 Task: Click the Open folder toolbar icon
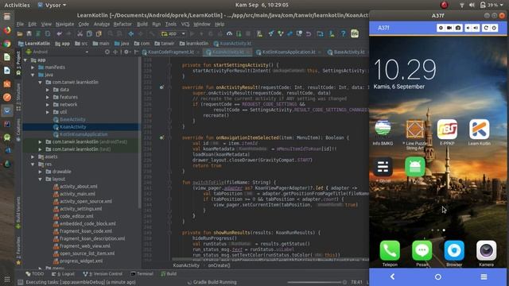[20, 33]
